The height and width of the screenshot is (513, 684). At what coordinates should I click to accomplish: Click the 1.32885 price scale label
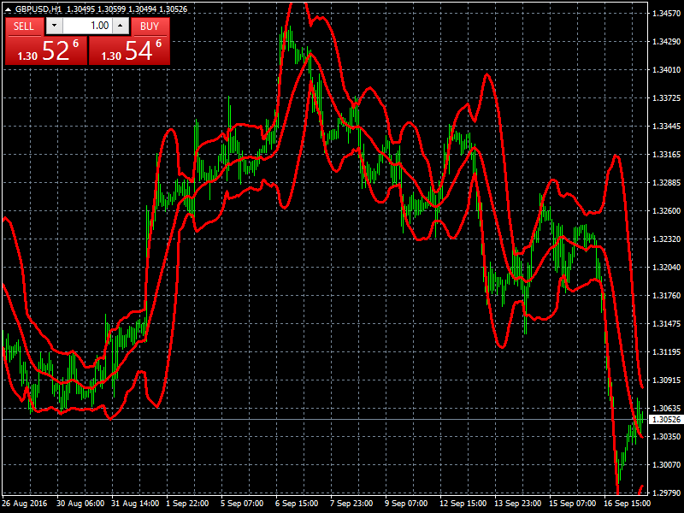point(666,183)
